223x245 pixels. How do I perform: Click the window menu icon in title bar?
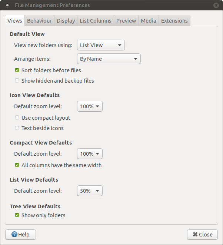pyautogui.click(x=7, y=6)
